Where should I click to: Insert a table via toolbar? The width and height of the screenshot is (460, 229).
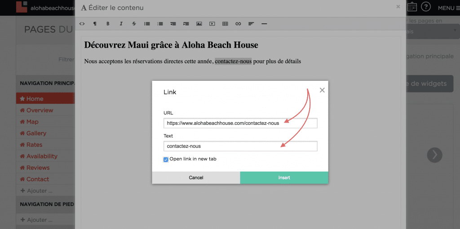225,24
